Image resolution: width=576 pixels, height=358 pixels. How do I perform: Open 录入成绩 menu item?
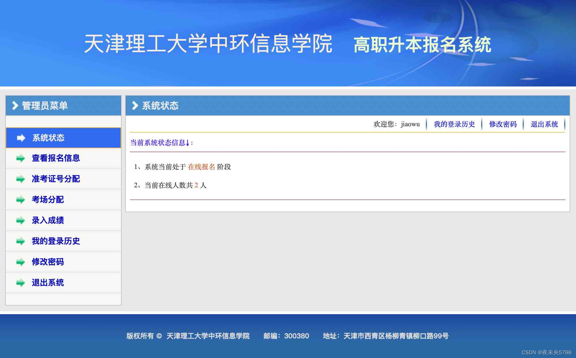(63, 221)
